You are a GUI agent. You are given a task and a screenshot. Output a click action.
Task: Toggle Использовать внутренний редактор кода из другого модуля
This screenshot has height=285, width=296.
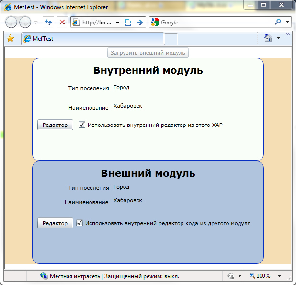tap(80, 223)
